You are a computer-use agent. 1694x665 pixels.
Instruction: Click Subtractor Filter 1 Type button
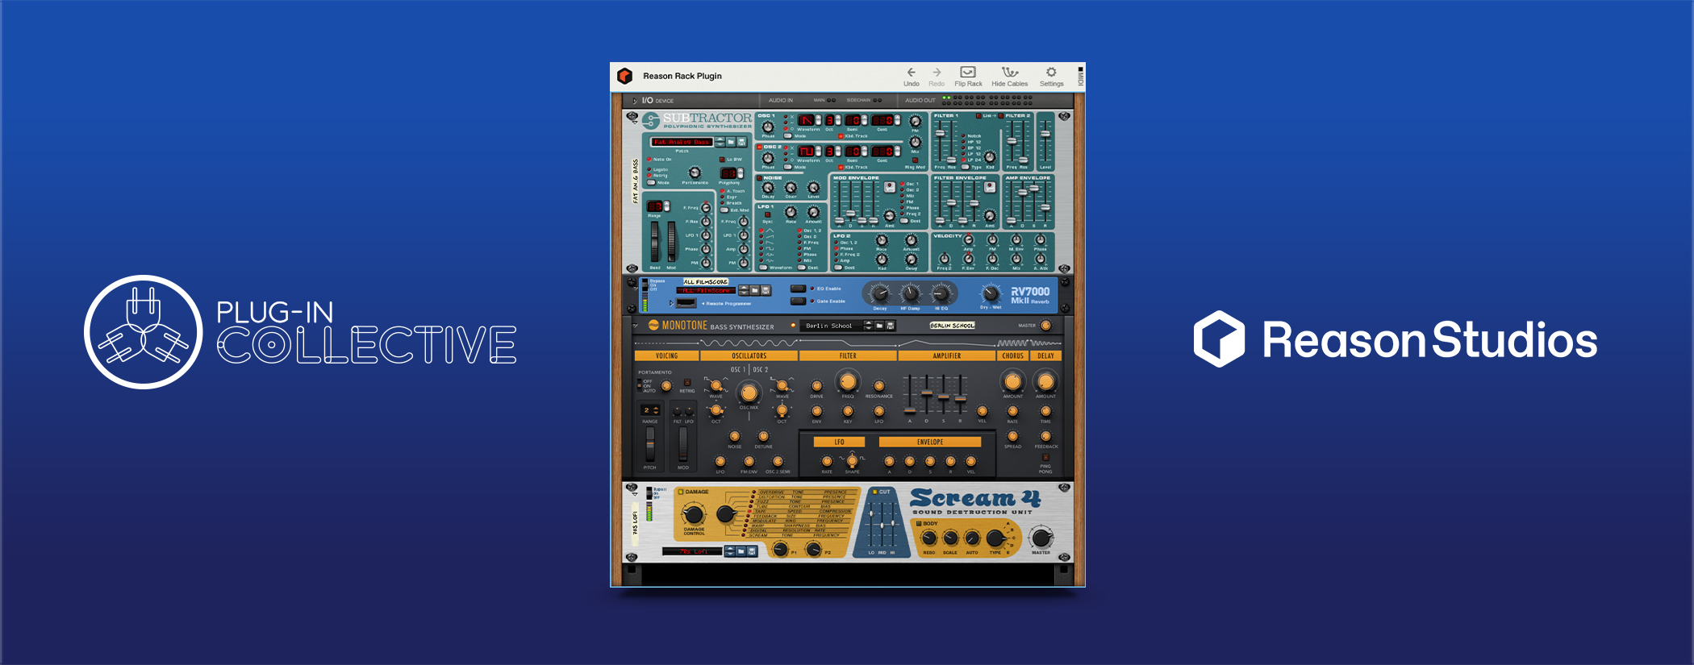pyautogui.click(x=966, y=168)
